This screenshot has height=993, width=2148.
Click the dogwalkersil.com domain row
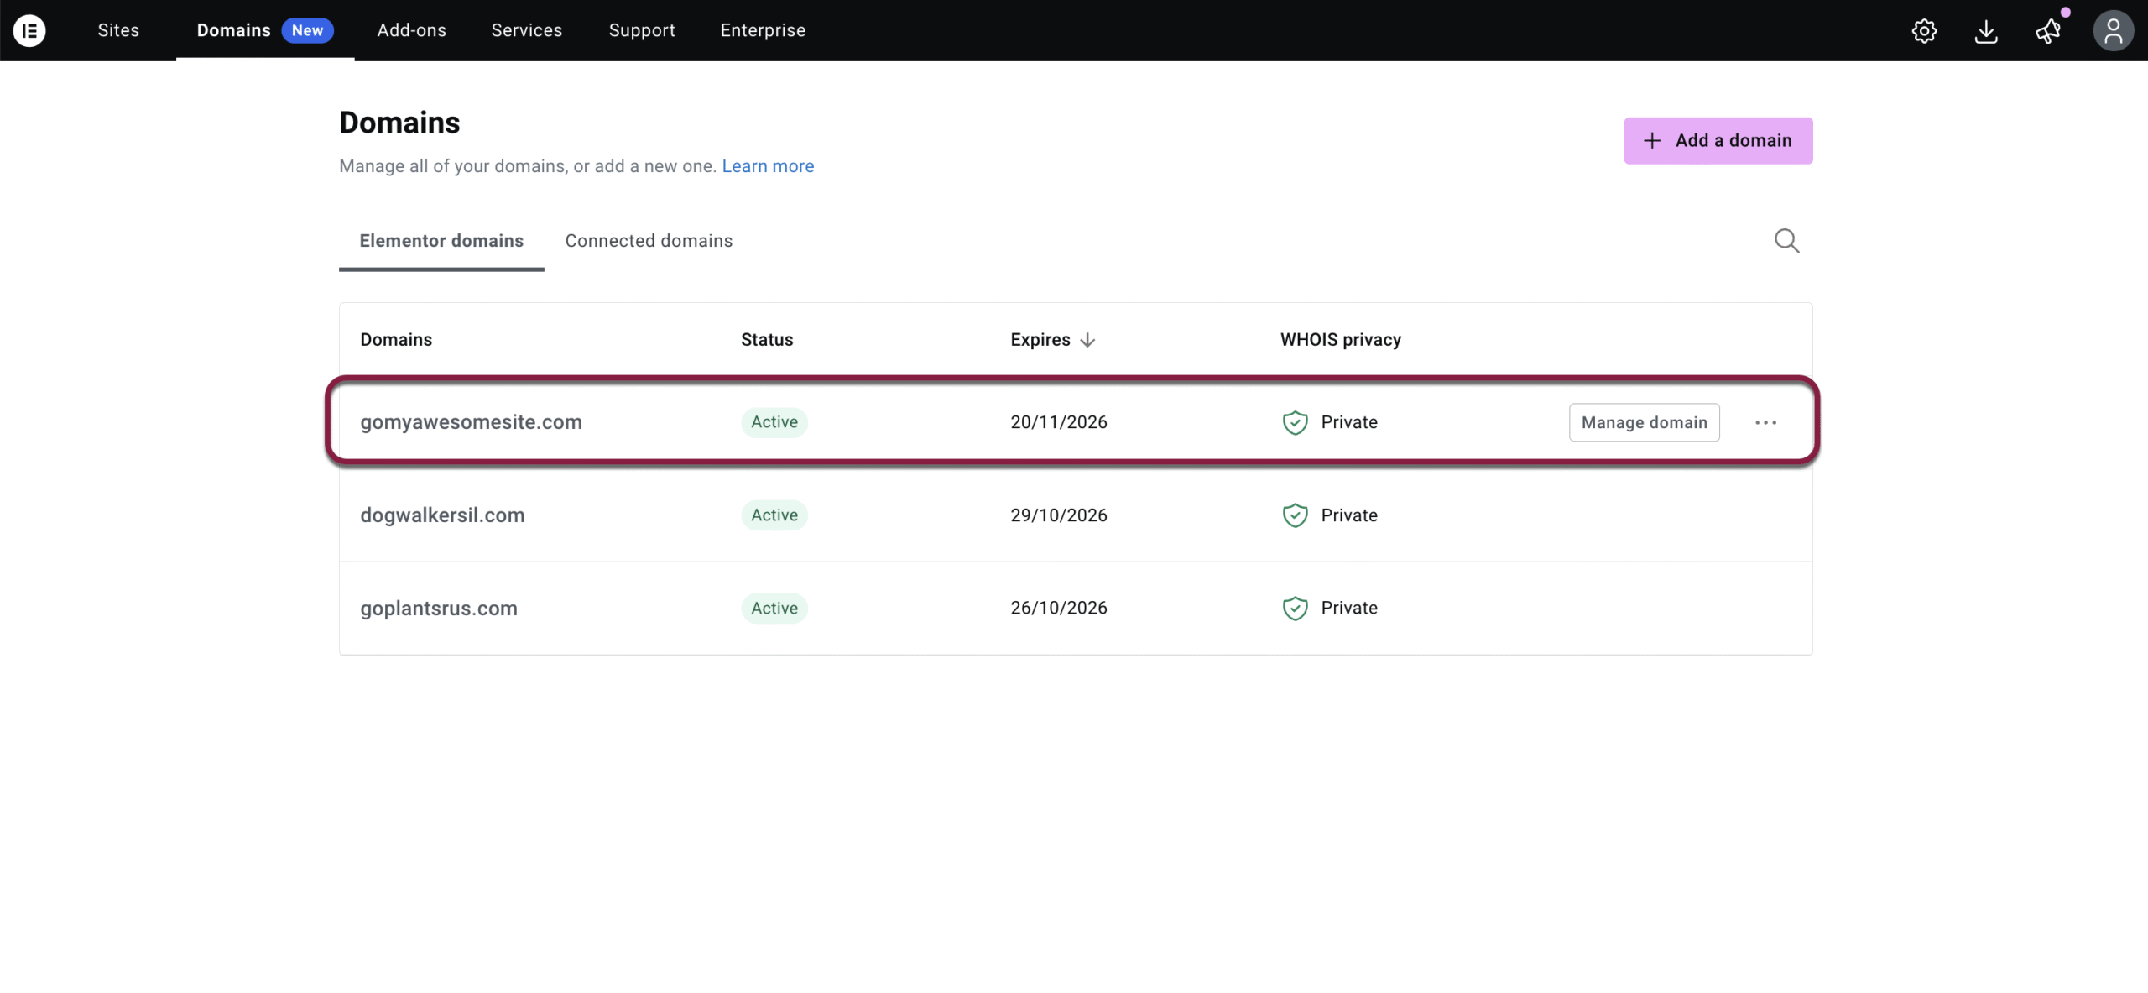click(442, 515)
